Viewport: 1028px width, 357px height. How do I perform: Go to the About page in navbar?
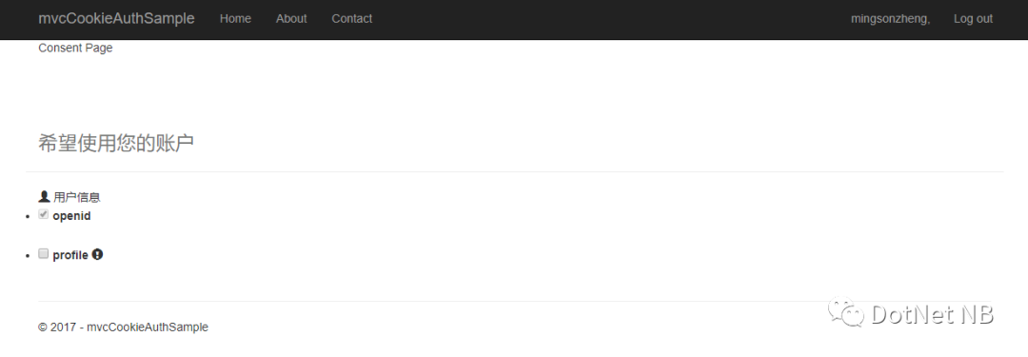click(291, 19)
